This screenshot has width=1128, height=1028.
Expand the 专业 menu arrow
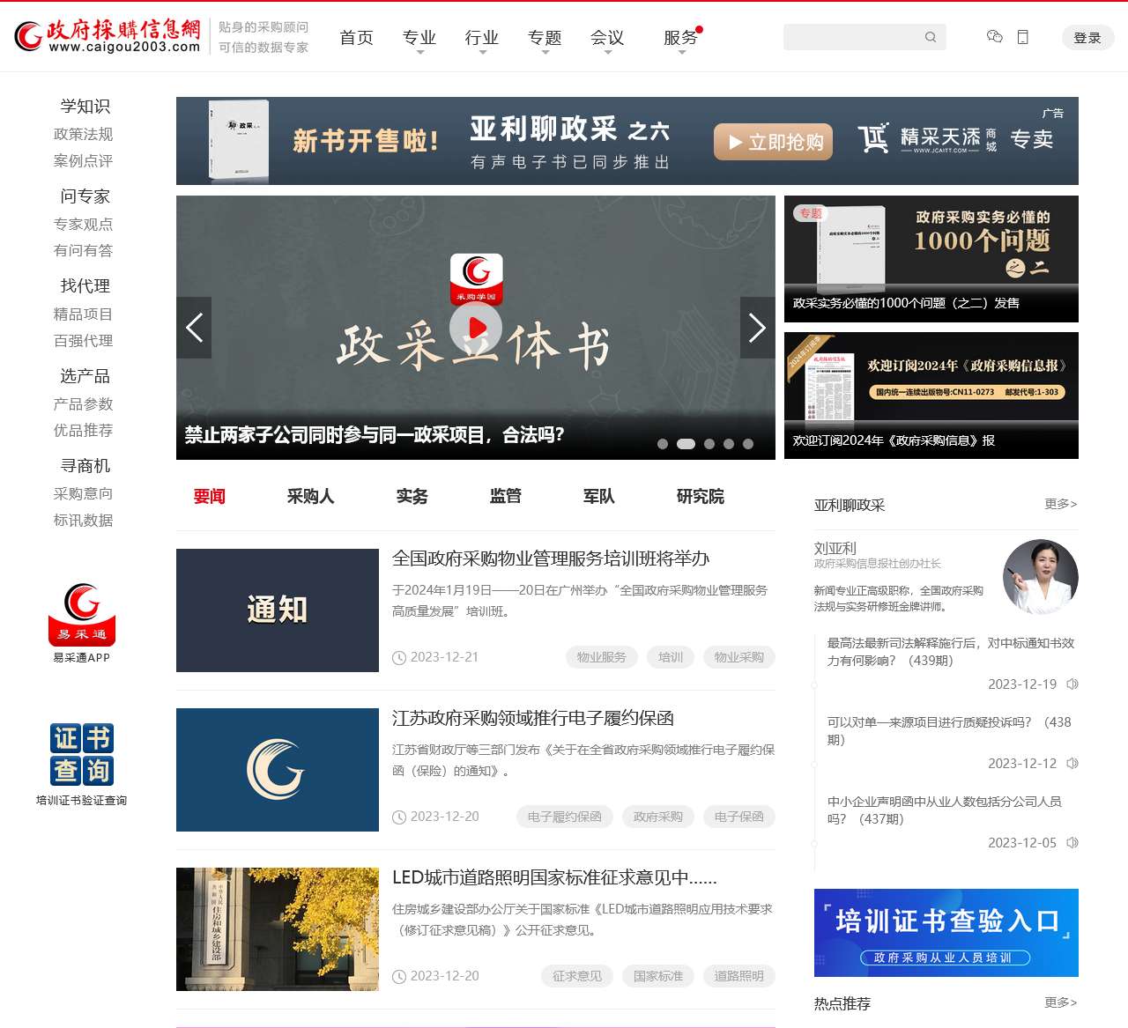420,53
